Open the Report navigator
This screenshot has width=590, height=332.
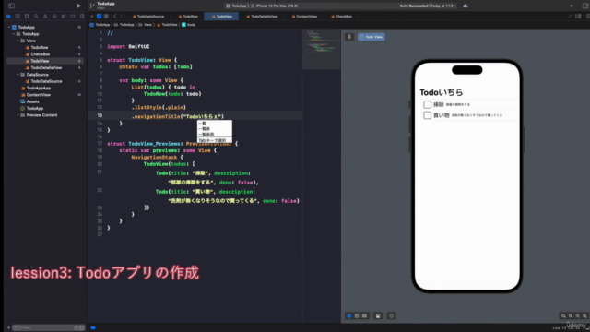[82, 17]
